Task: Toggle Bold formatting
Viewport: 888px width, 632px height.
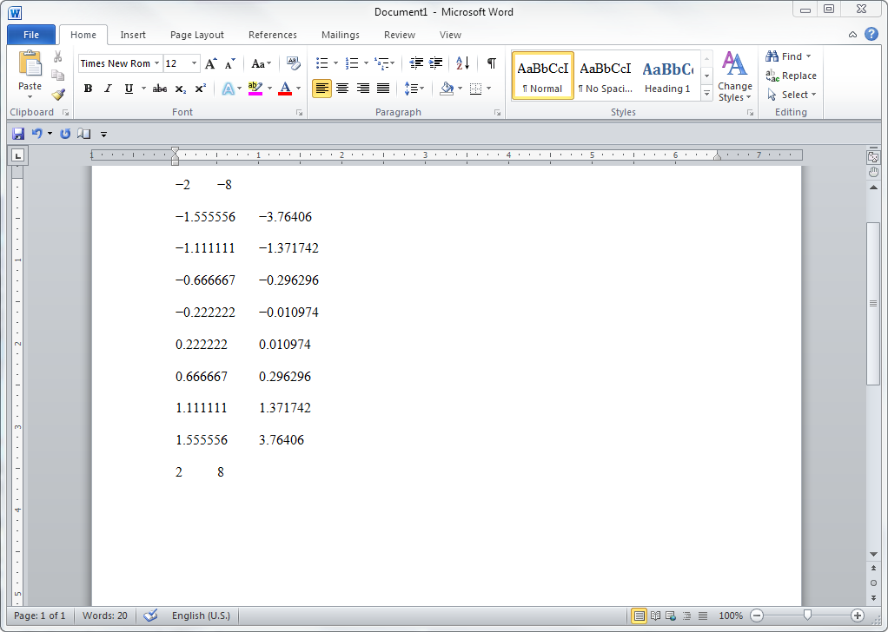Action: tap(88, 89)
